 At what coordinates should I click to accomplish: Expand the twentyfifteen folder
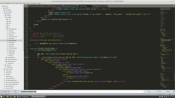(x=5, y=57)
